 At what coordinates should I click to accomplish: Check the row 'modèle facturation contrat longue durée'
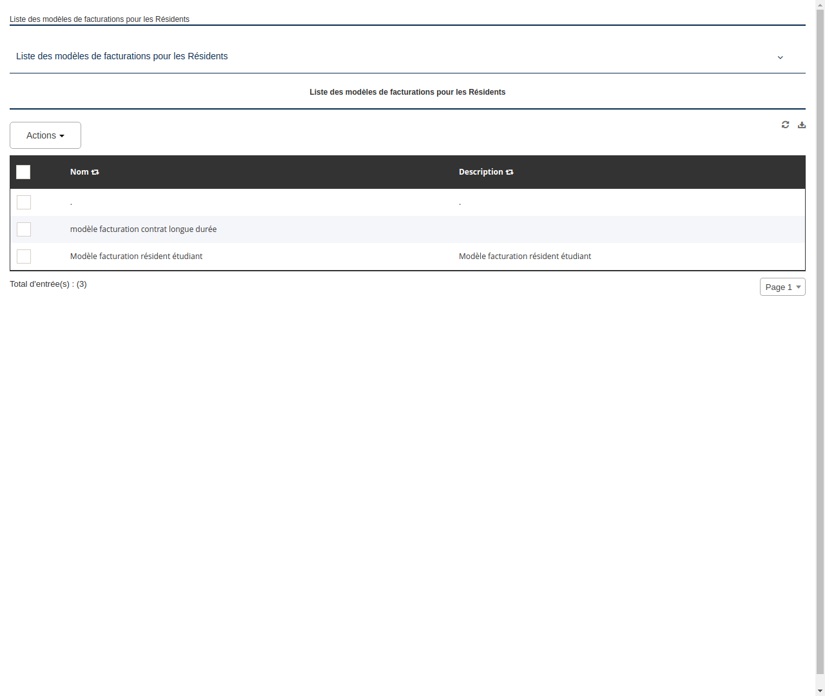24,229
